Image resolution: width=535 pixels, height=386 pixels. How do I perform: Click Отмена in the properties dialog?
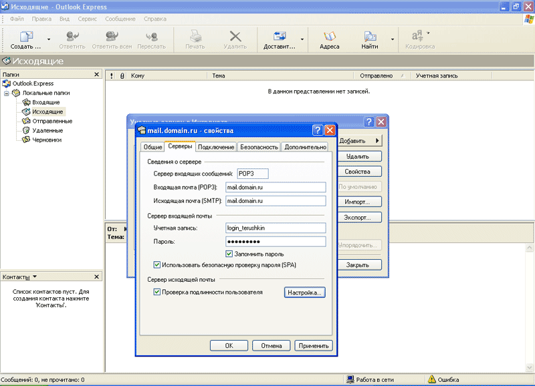click(x=272, y=345)
